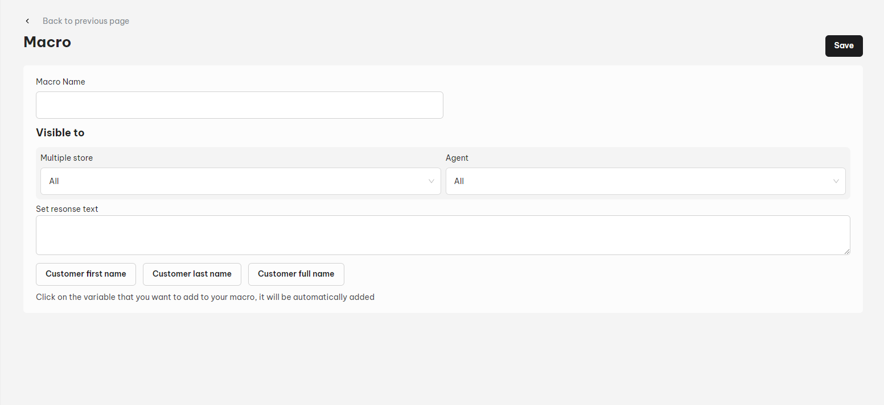Click the 'Agent' label
The height and width of the screenshot is (405, 884).
(457, 158)
